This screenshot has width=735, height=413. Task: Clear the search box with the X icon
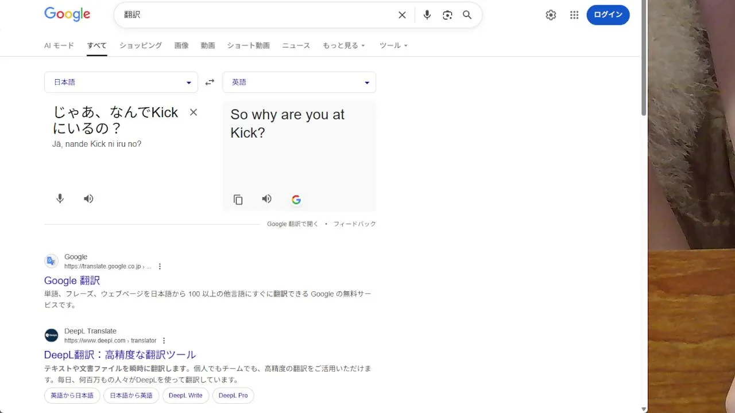point(402,15)
